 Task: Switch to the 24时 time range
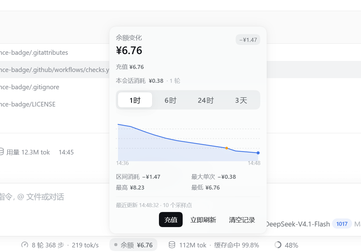pos(205,100)
